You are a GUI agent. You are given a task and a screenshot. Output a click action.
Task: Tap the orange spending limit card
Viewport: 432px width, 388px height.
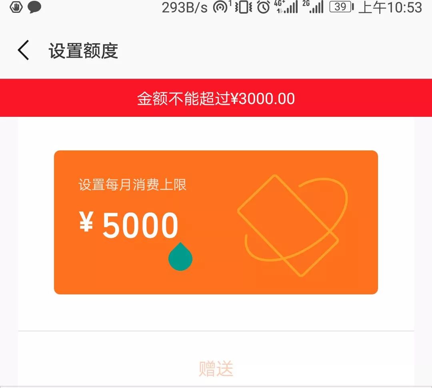[x=216, y=222]
